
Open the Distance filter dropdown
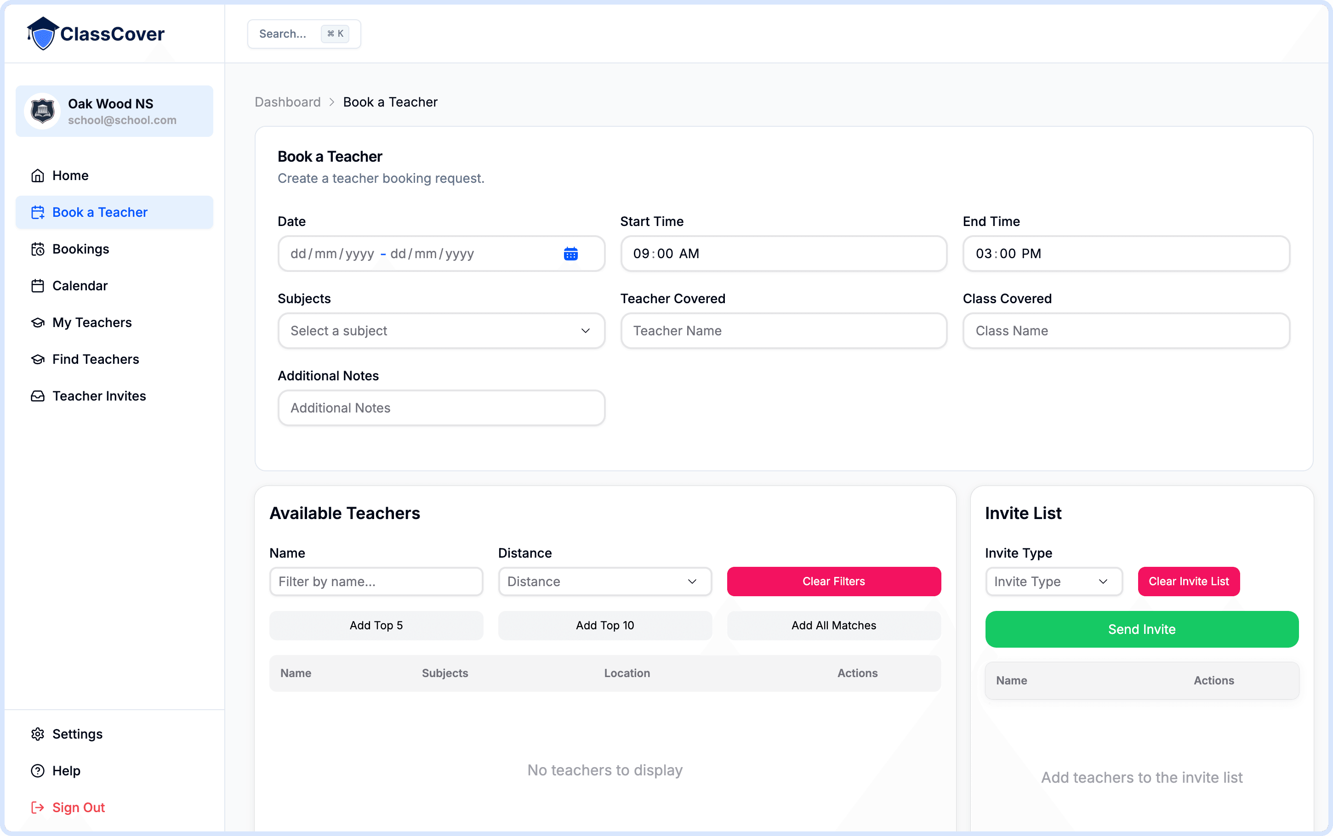tap(605, 582)
